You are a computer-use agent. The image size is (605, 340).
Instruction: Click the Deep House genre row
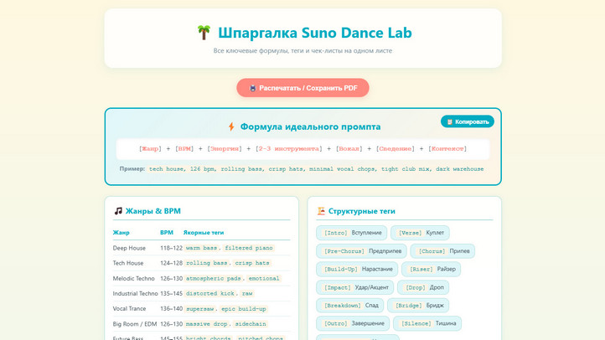point(201,248)
